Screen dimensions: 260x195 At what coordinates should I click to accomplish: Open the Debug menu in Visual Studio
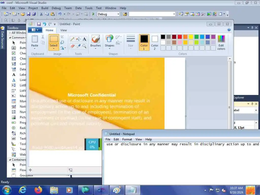(x=56, y=8)
